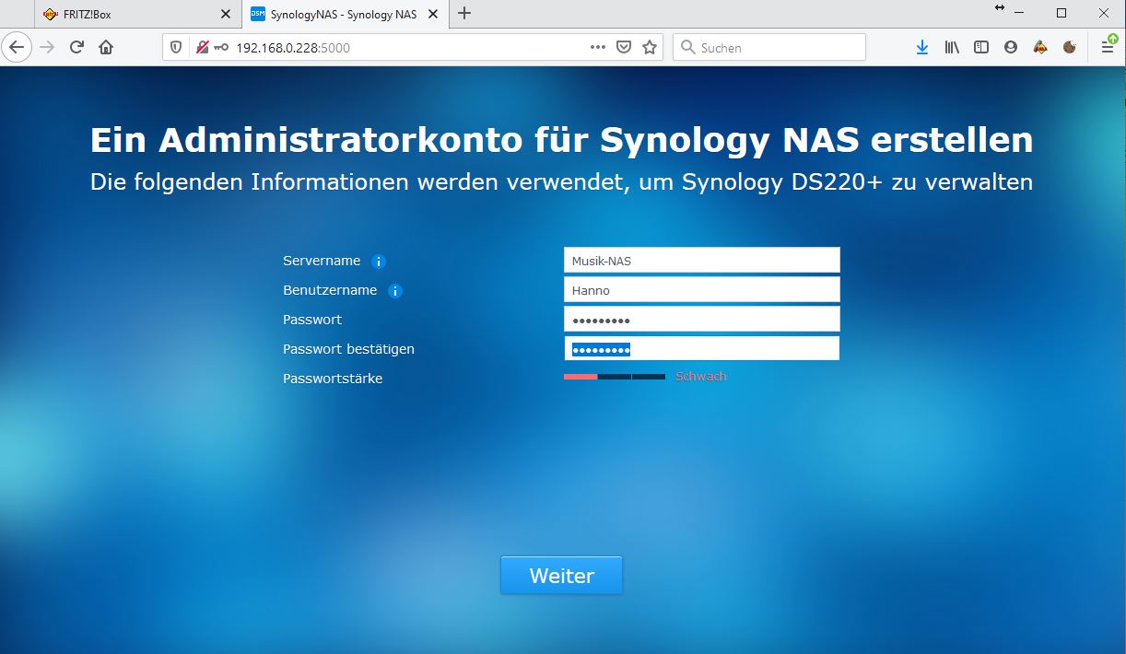Image resolution: width=1126 pixels, height=654 pixels.
Task: Click the Suchen search box
Action: tap(769, 47)
